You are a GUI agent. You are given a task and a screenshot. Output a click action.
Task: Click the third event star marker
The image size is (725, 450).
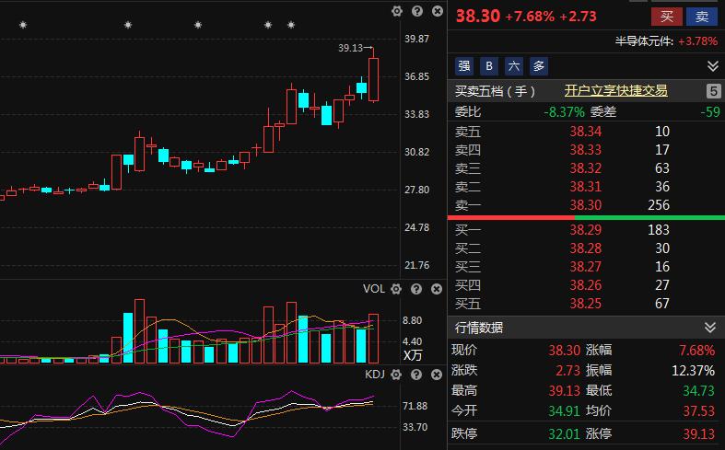point(198,25)
